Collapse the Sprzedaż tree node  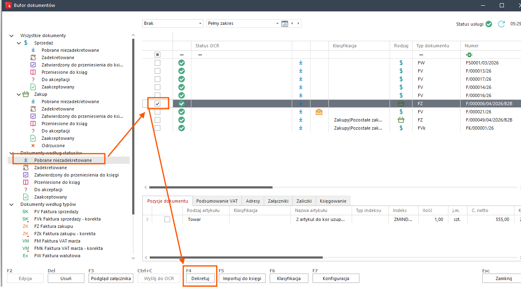[18, 43]
